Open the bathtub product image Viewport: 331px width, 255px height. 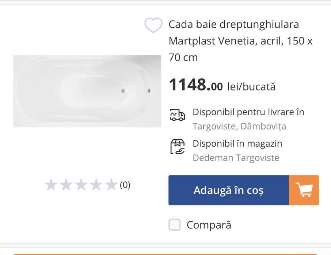pyautogui.click(x=87, y=91)
